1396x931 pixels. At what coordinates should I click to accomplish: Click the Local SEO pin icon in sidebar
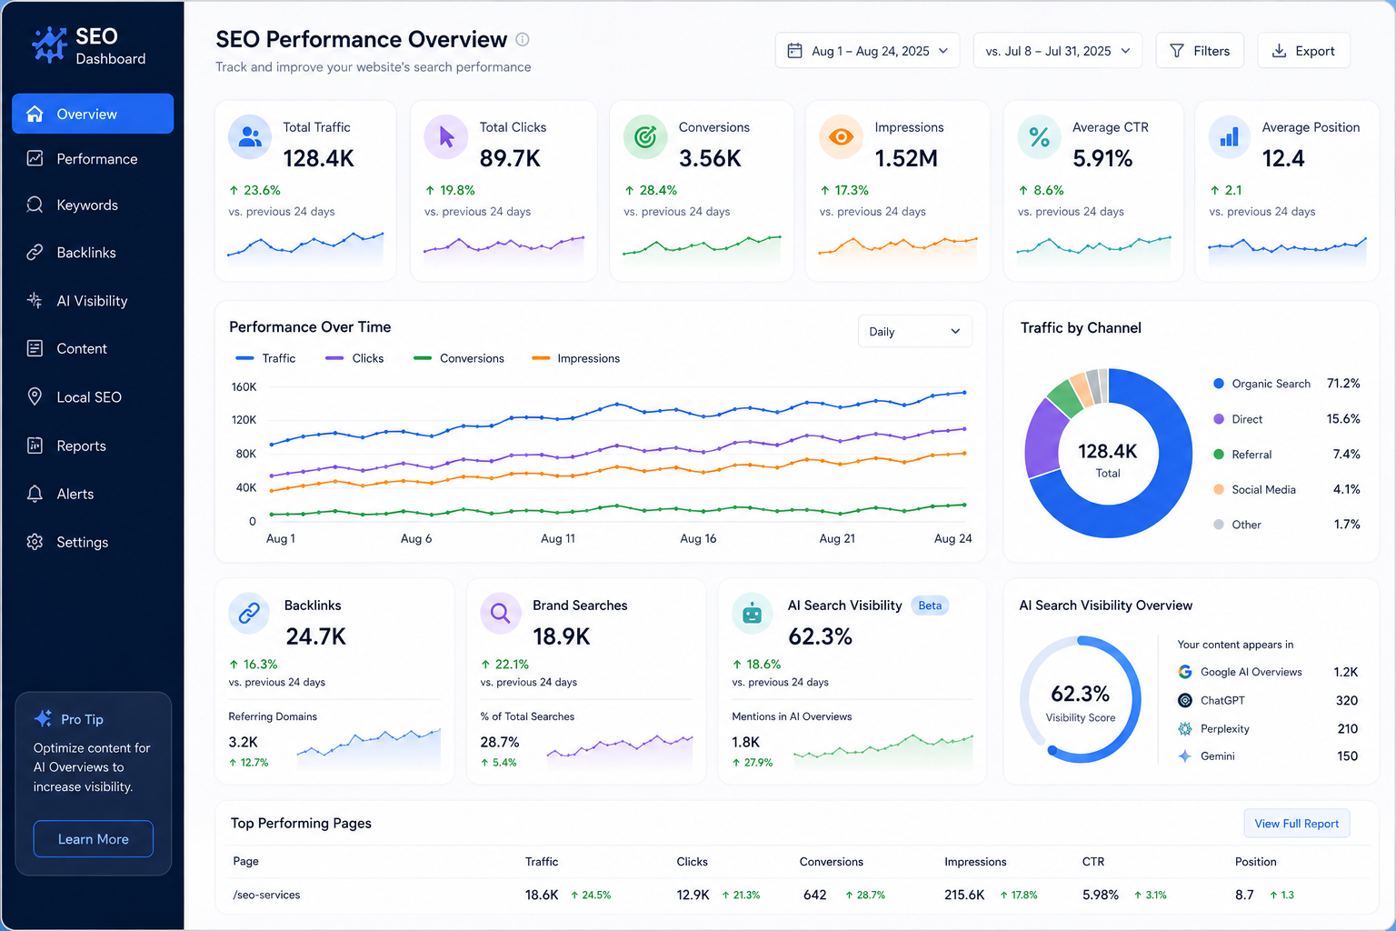tap(35, 396)
